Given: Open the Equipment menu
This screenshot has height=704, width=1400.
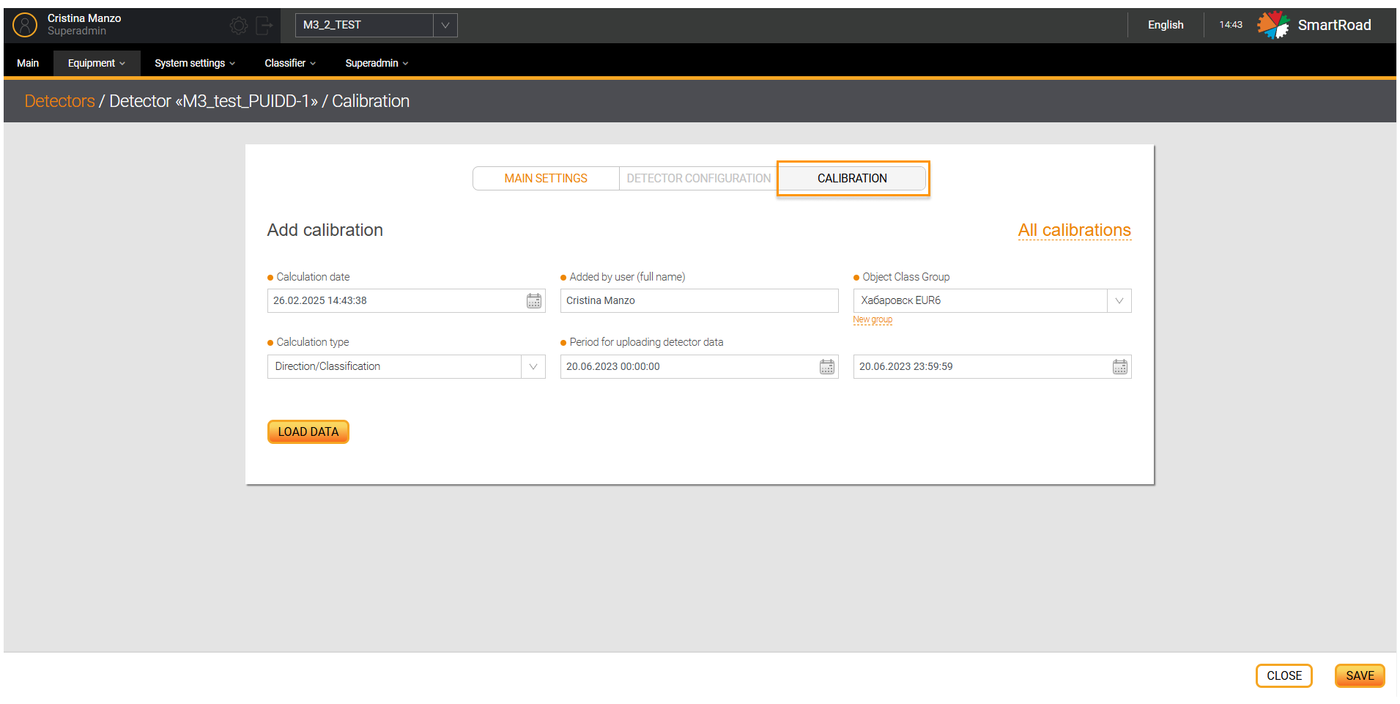Looking at the screenshot, I should 96,63.
